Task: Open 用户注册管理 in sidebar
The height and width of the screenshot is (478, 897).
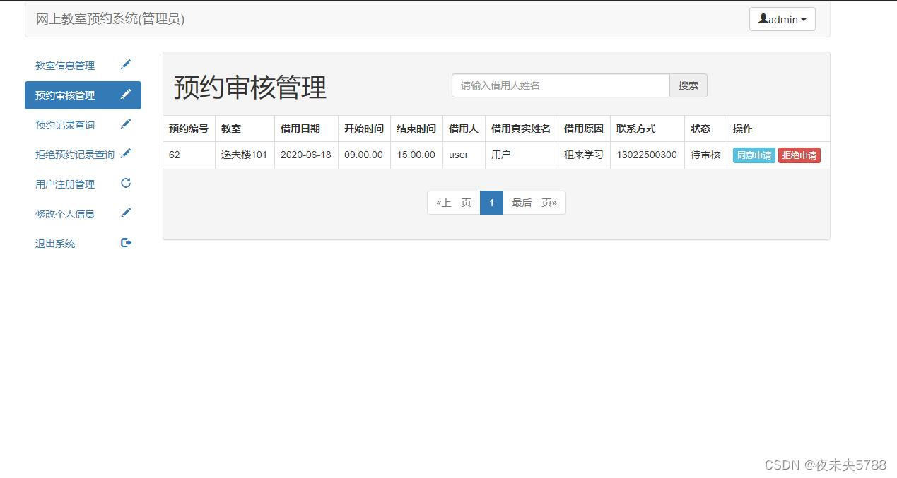Action: pyautogui.click(x=83, y=184)
